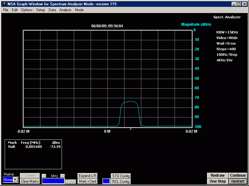Image resolution: width=249 pixels, height=186 pixels.
Task: Click the STO Config button
Action: pos(121,176)
